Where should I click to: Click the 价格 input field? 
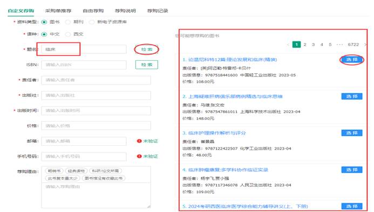[x=96, y=125]
